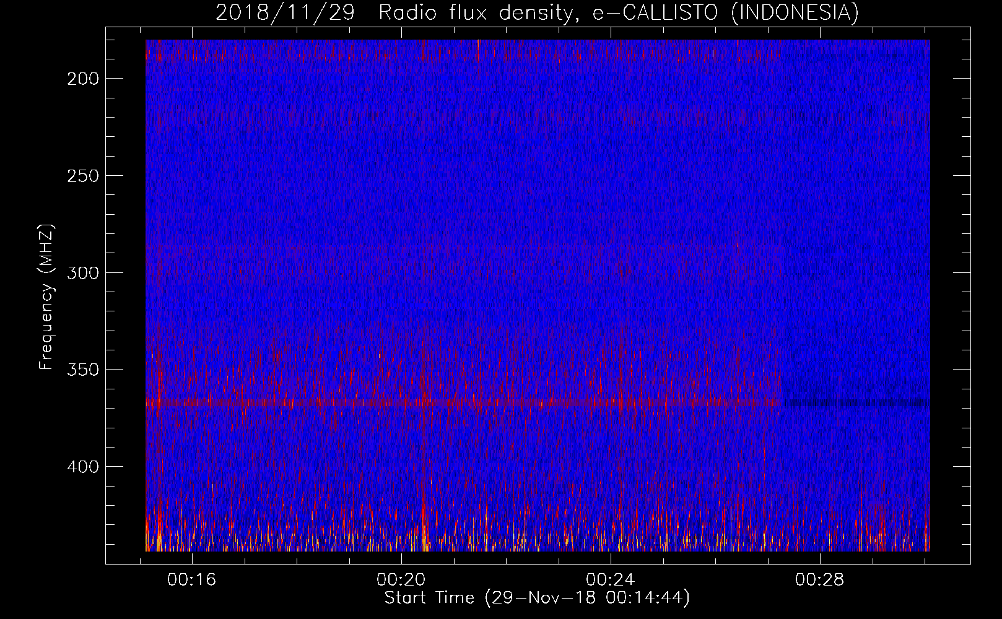Image resolution: width=1002 pixels, height=619 pixels.
Task: Click the 00:20 time tick label
Action: tap(401, 580)
